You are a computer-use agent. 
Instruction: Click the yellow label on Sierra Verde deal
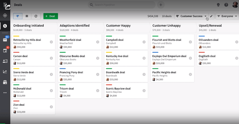pyautogui.click(x=16, y=69)
